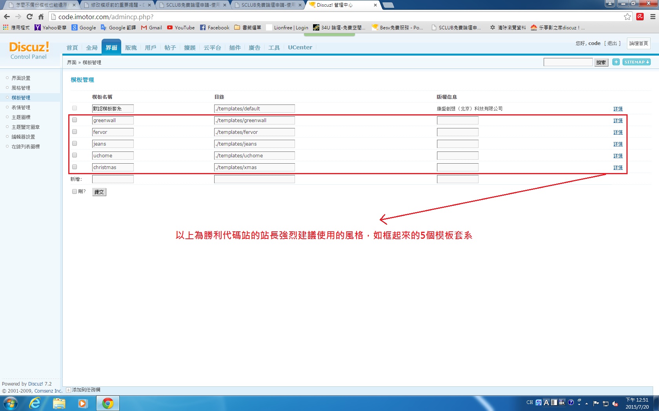659x411 pixels.
Task: Open the Facebook bookmark
Action: pyautogui.click(x=215, y=27)
